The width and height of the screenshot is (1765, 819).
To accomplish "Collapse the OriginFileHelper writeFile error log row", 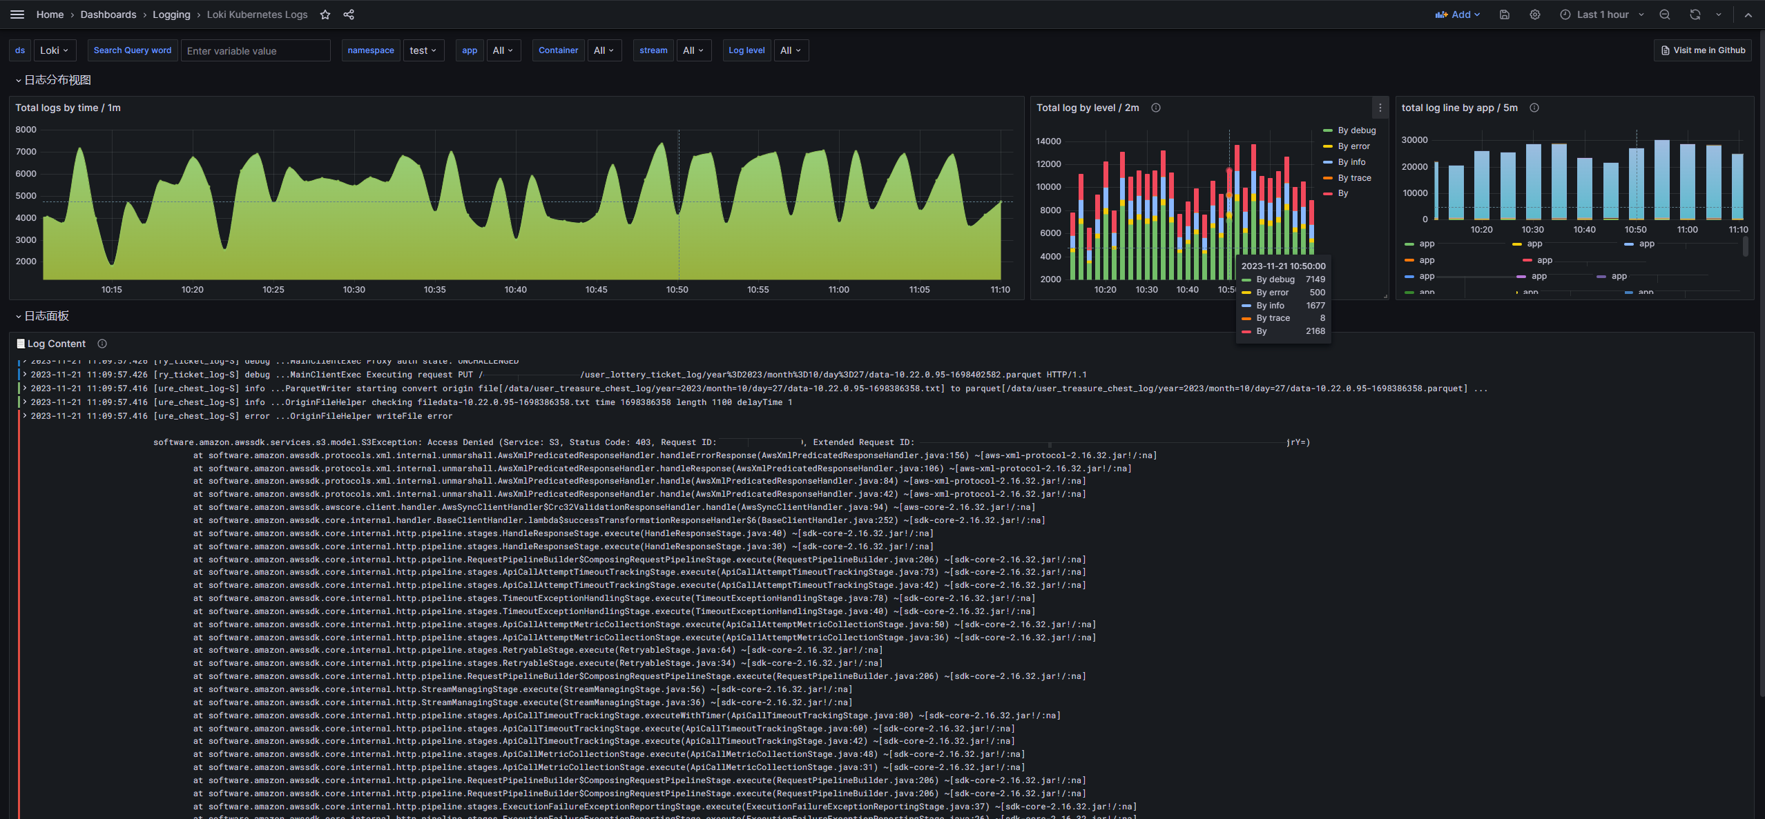I will click(25, 416).
